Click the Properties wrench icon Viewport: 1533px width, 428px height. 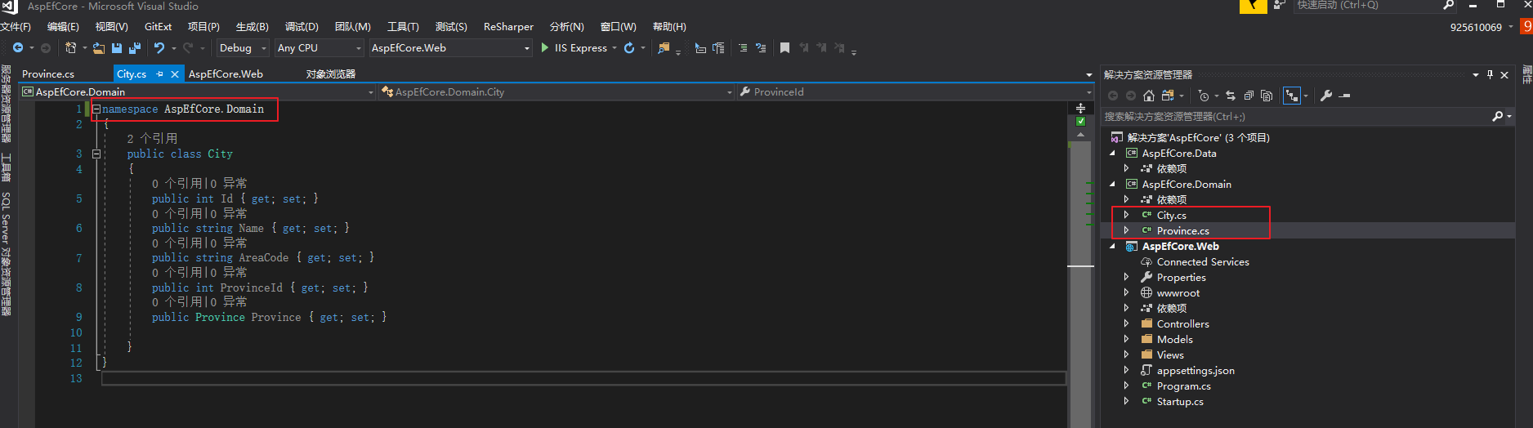[1326, 96]
